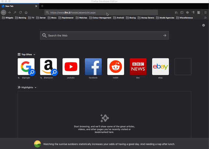
Task: Open the Colour Management bookmarks folder
Action: coord(100,18)
